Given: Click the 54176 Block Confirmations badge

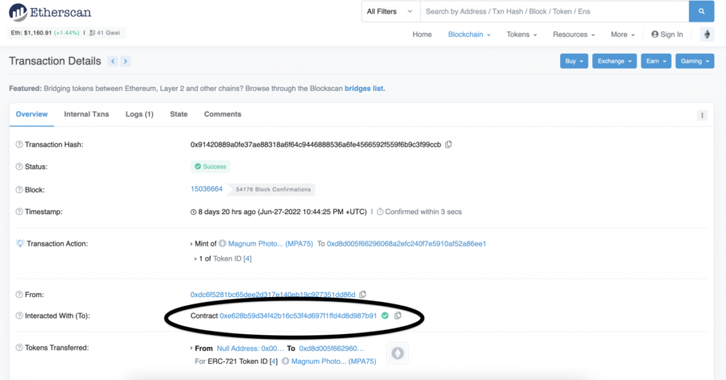Looking at the screenshot, I should [x=273, y=189].
